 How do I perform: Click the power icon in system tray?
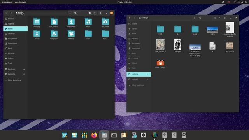coord(245,2)
